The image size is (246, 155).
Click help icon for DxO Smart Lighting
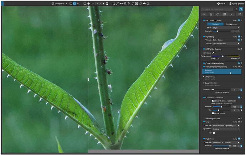tap(242, 20)
